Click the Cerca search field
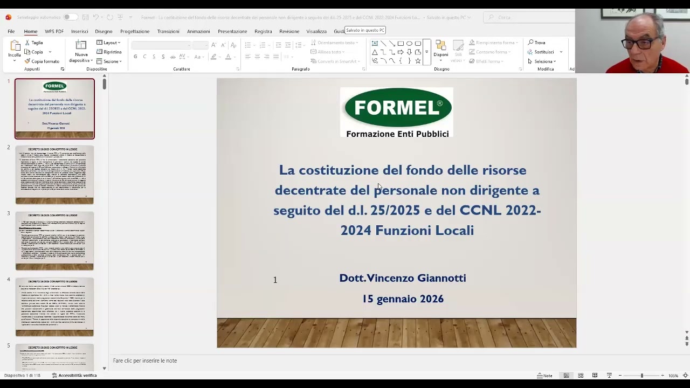This screenshot has width=690, height=388. [x=528, y=17]
